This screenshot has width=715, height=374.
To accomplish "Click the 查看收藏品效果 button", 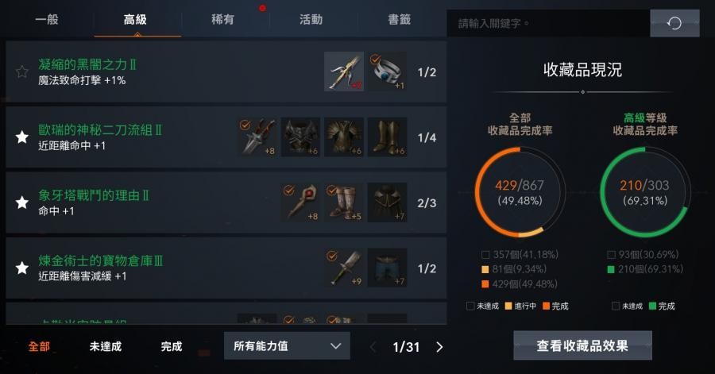I will pyautogui.click(x=582, y=345).
